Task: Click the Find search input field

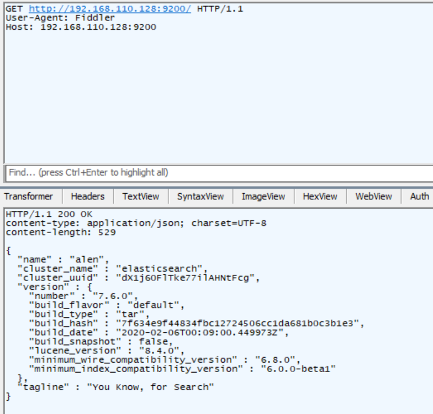Action: tap(220, 173)
